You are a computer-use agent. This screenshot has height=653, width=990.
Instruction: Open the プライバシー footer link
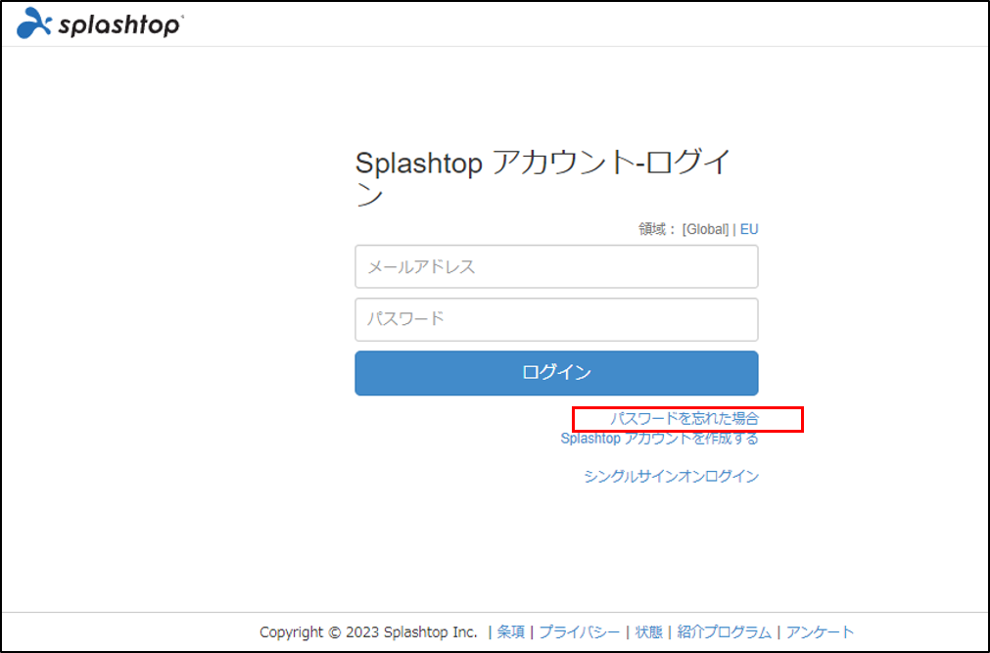(579, 631)
